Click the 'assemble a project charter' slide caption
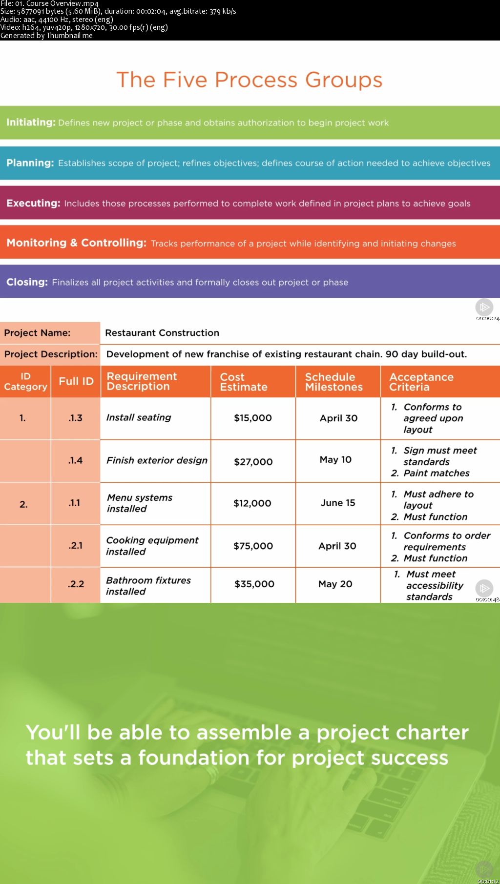This screenshot has width=500, height=884. pyautogui.click(x=247, y=745)
